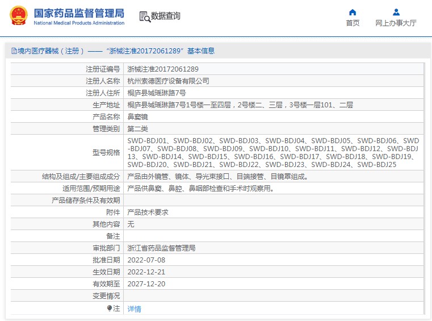Click the 数据查询 search document icon
432x321 pixels.
[x=145, y=16]
